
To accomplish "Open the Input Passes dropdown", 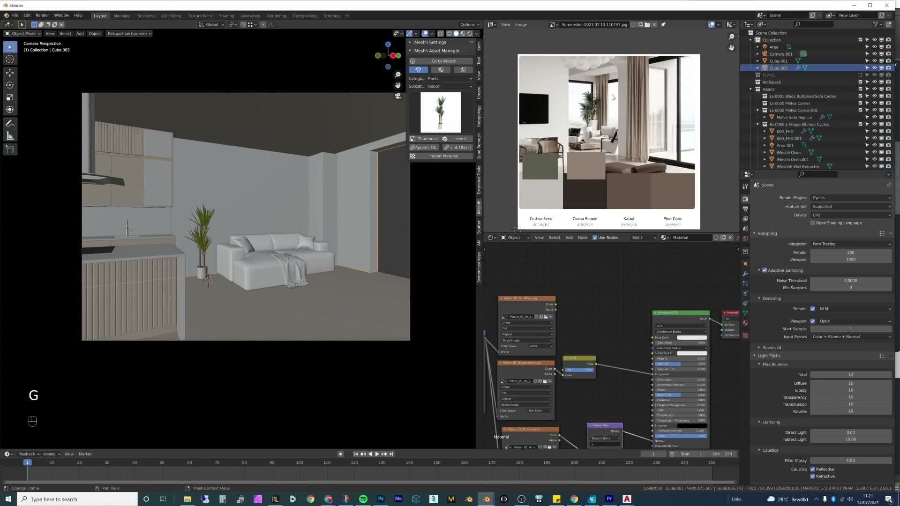I will pos(851,337).
